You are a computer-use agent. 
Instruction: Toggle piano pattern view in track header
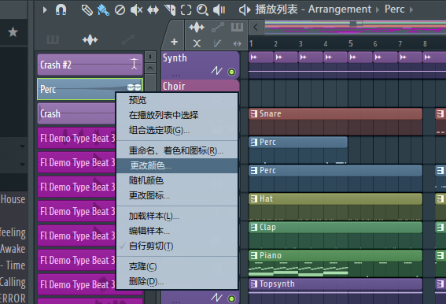(237, 28)
